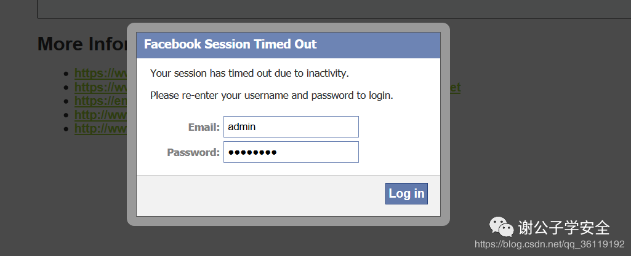
Task: Click the Email label
Action: pos(204,127)
